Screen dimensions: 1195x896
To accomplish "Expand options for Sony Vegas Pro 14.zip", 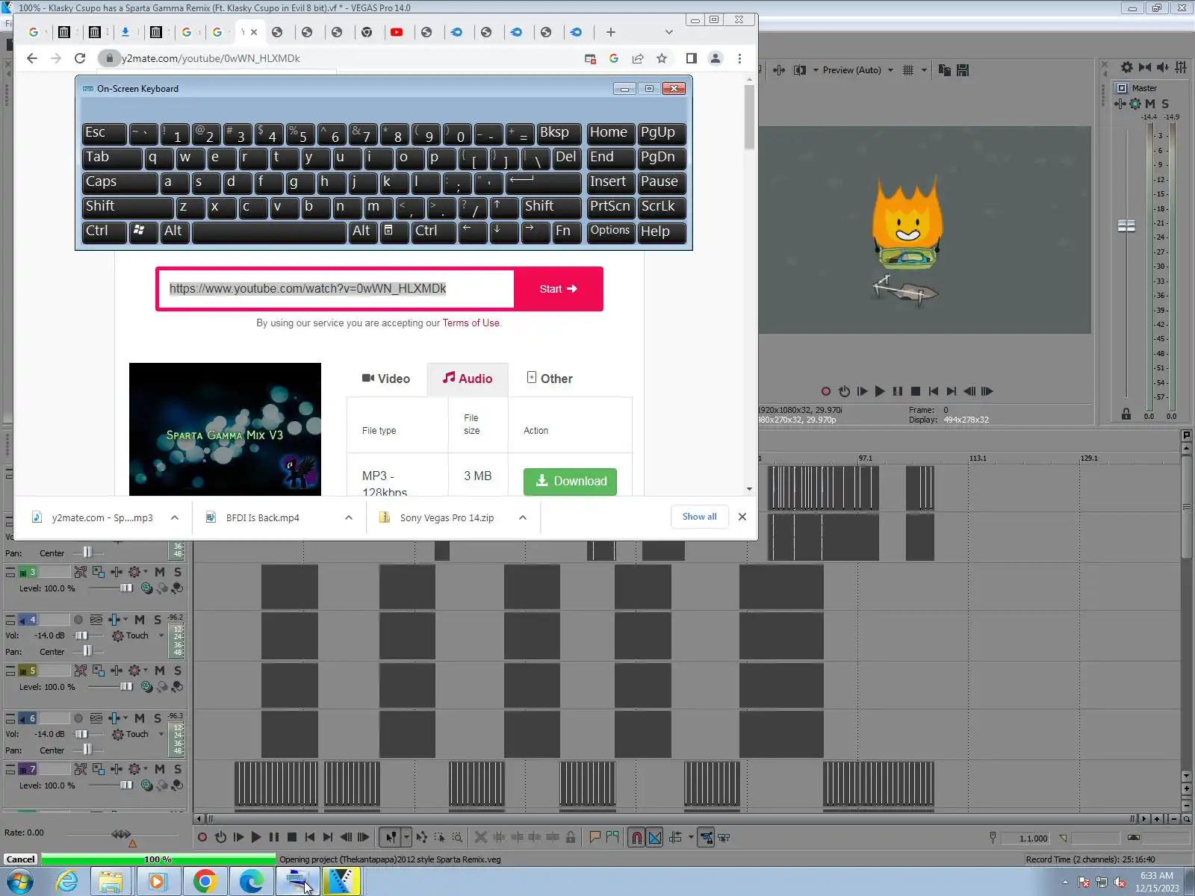I will 523,517.
